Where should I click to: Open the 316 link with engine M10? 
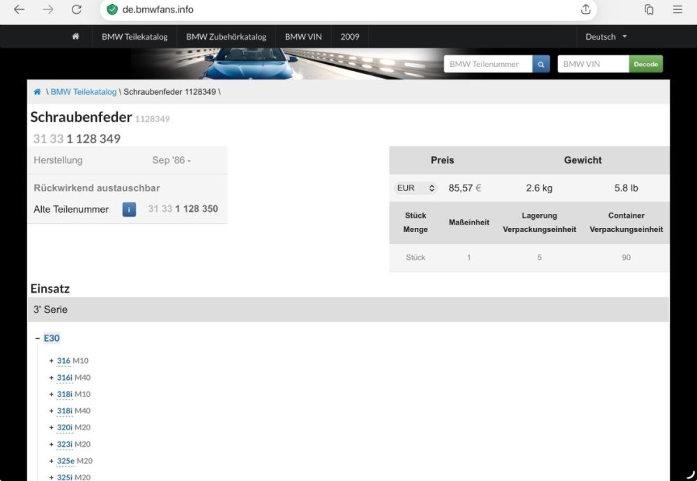click(x=63, y=360)
